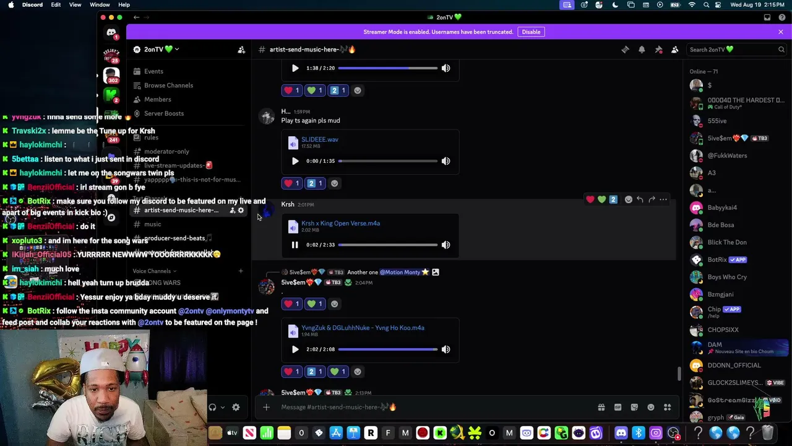Mute the 1:38 / 2:20 audio volume
Screen dimensions: 792x446
tap(445, 68)
